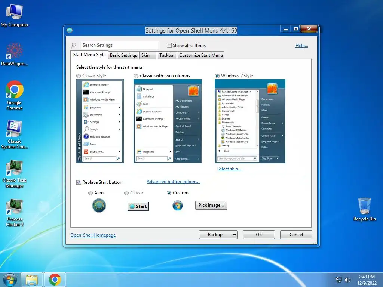The image size is (383, 287).
Task: Switch to the Basic Settings tab
Action: [123, 55]
